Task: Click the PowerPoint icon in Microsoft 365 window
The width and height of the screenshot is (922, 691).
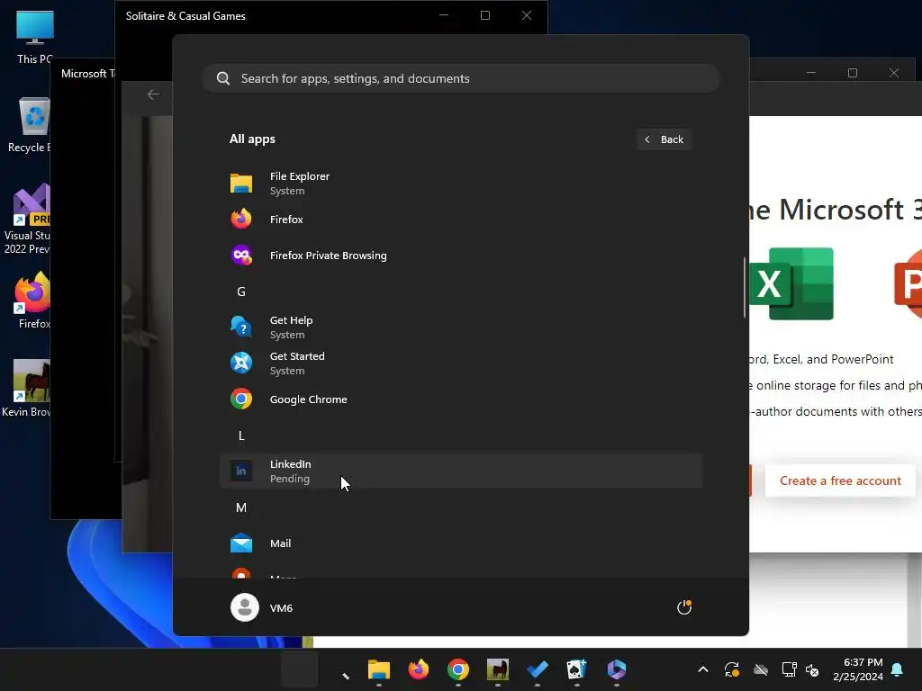Action: (x=908, y=283)
